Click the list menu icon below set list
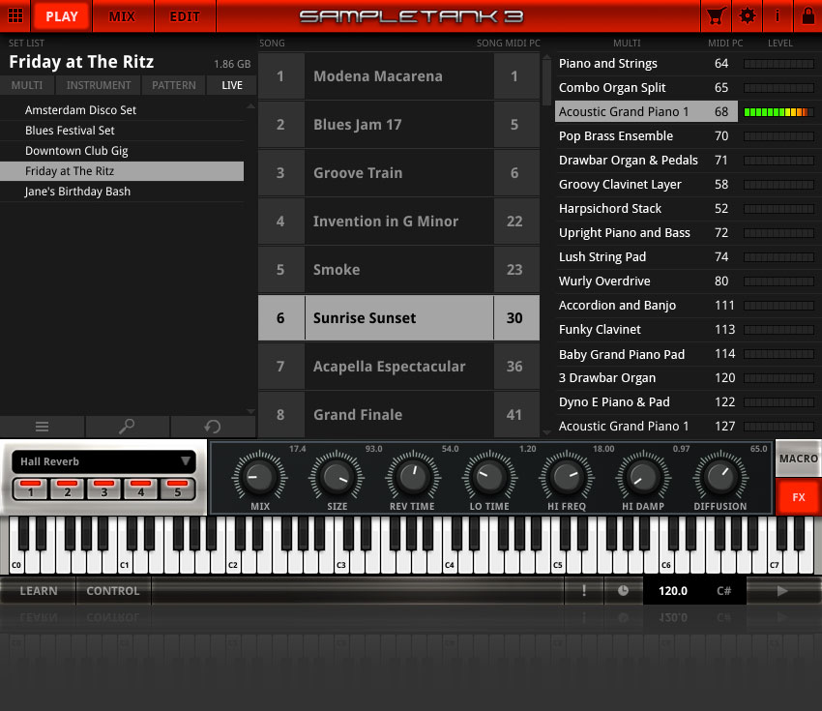The width and height of the screenshot is (822, 711). pos(42,427)
